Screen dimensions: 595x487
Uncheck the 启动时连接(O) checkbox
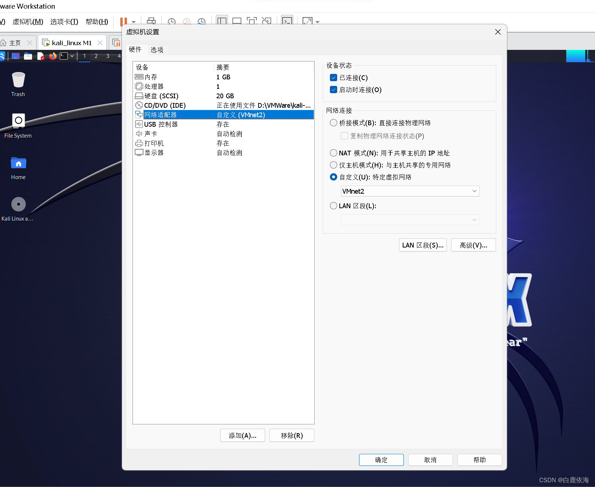[x=334, y=90]
